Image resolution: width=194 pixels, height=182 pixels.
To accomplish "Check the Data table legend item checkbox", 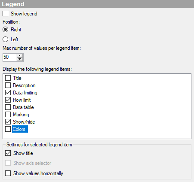I will 8,107.
